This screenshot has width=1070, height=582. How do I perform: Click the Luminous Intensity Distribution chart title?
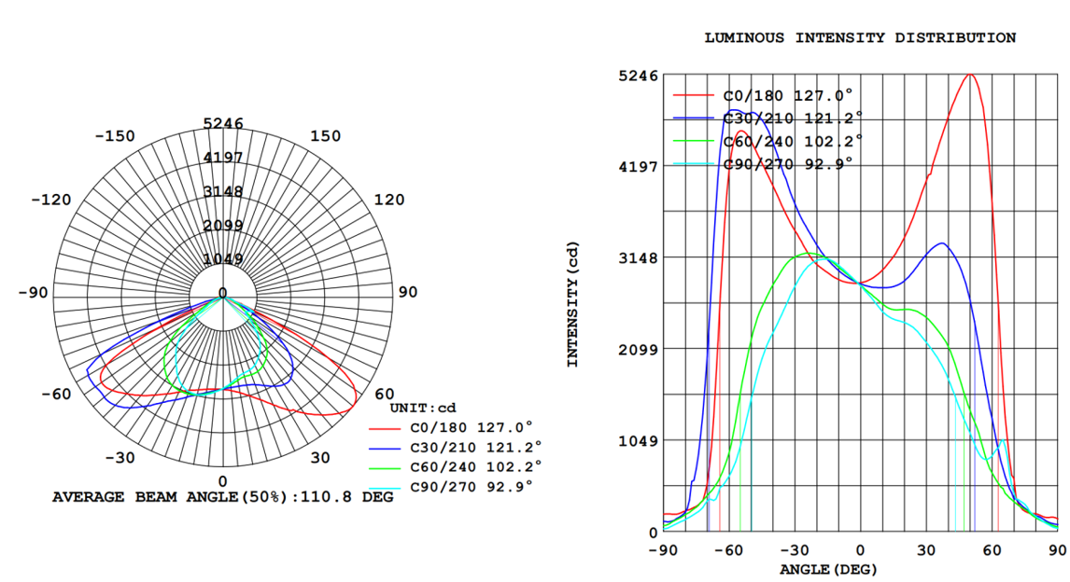coord(859,38)
